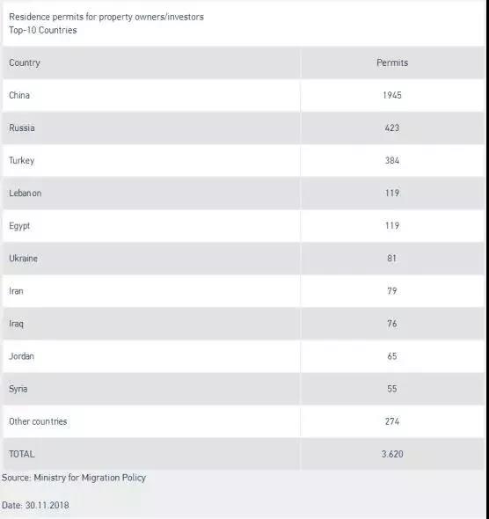Click the Permits column header

(x=392, y=62)
